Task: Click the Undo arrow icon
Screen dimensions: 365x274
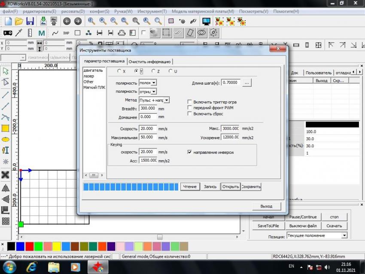Action: (67, 21)
